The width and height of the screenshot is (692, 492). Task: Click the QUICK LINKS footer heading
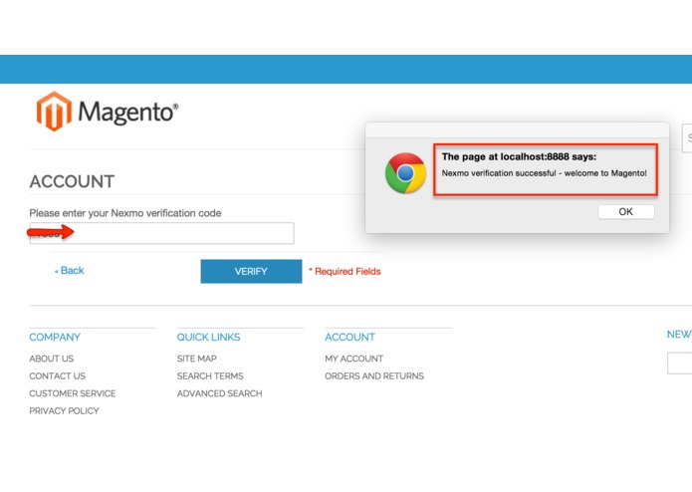(208, 337)
